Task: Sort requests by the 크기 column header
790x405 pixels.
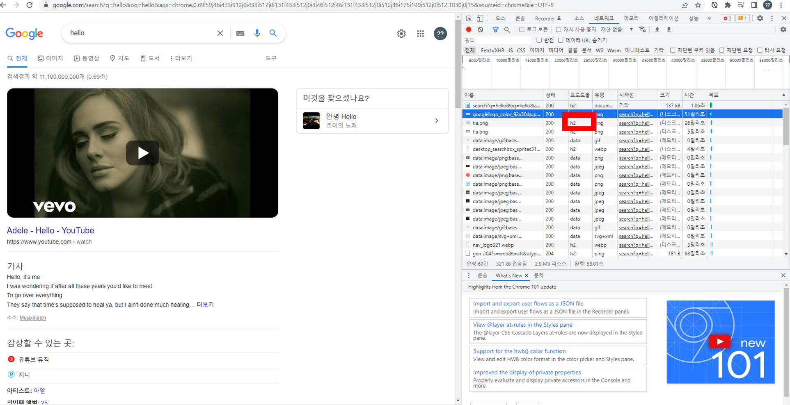Action: [x=670, y=95]
